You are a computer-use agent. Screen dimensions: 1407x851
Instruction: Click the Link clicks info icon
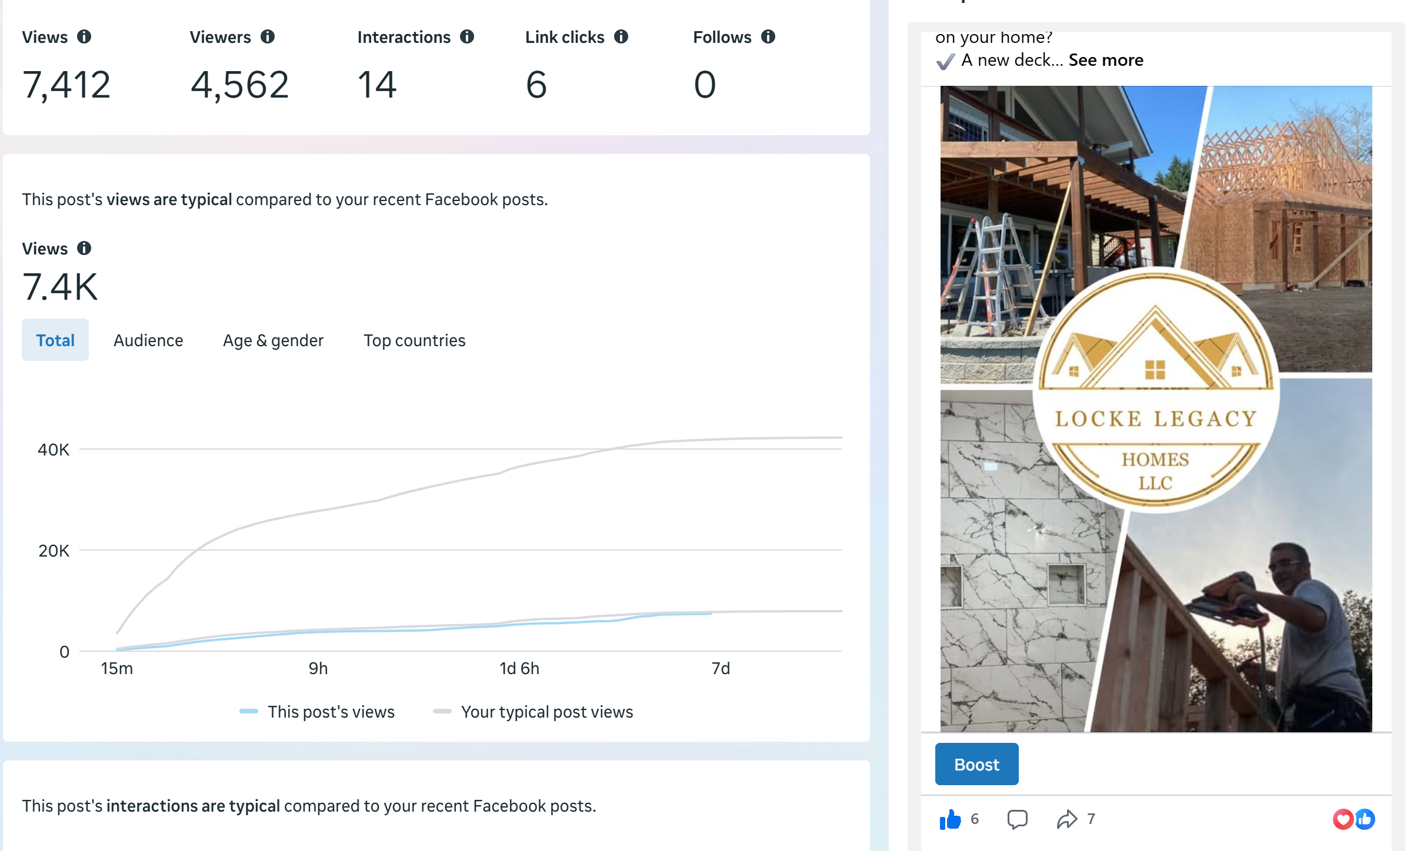(x=621, y=37)
